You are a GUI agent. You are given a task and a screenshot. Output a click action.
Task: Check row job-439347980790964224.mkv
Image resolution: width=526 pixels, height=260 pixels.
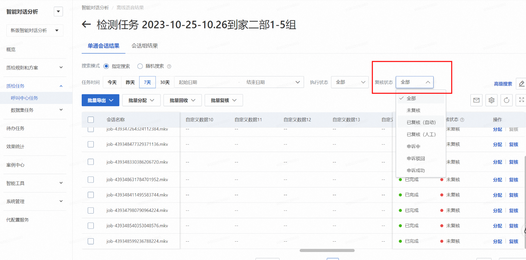[91, 211]
